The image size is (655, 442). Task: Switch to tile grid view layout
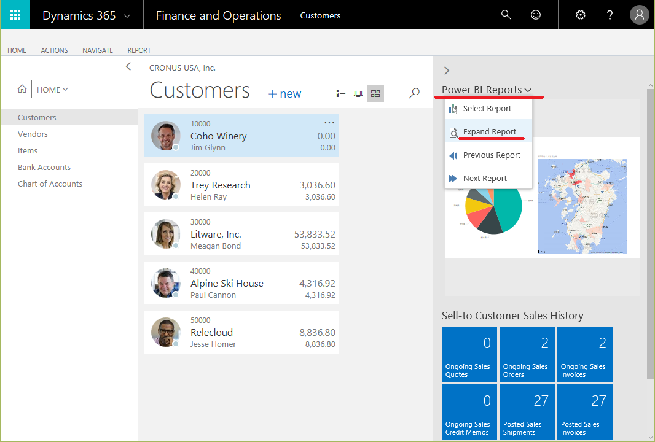(375, 93)
